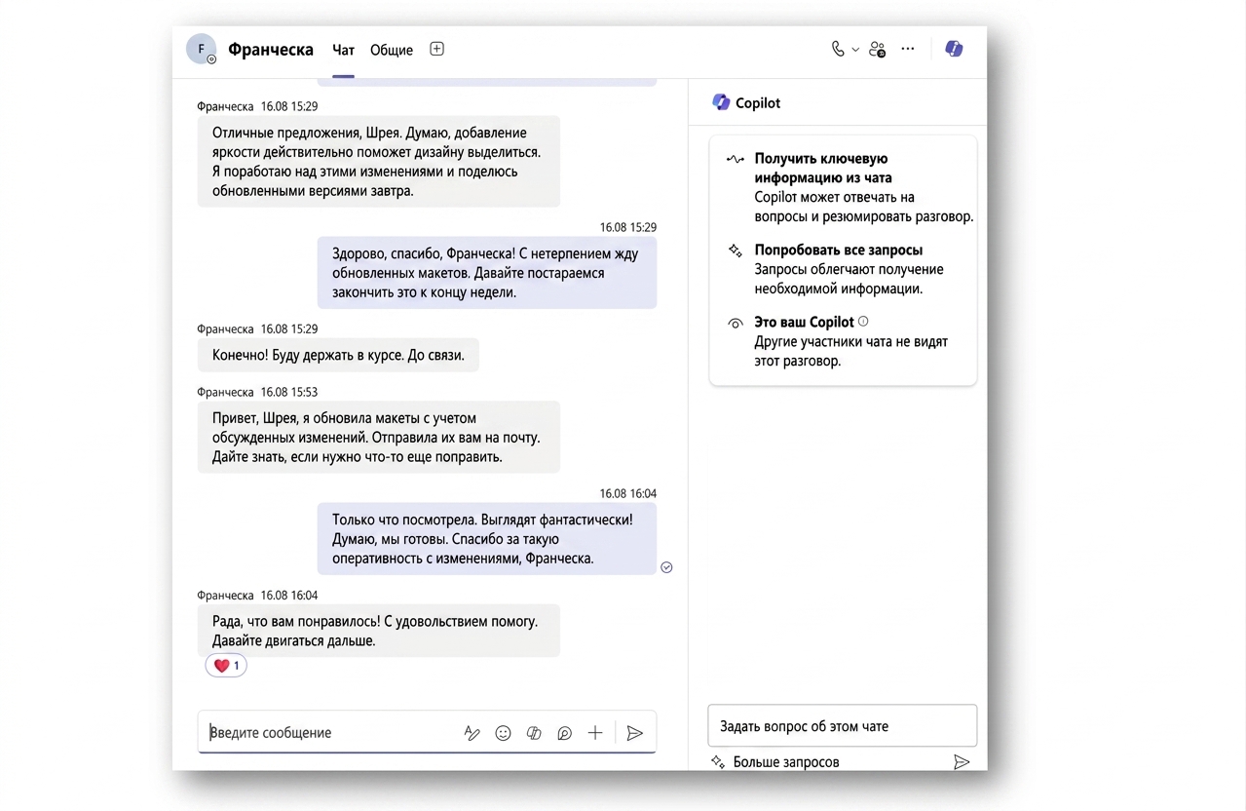Screen dimensions: 1246x811
Task: Open text formatting options icon
Action: pos(472,733)
